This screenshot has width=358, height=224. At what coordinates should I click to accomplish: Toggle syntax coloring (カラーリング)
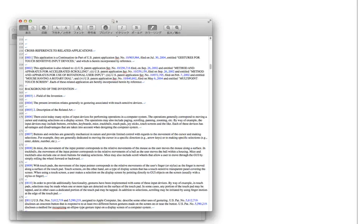coord(152,28)
